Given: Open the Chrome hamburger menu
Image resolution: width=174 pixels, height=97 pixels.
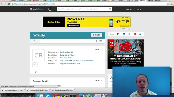Looking at the screenshot, I should [172, 4].
